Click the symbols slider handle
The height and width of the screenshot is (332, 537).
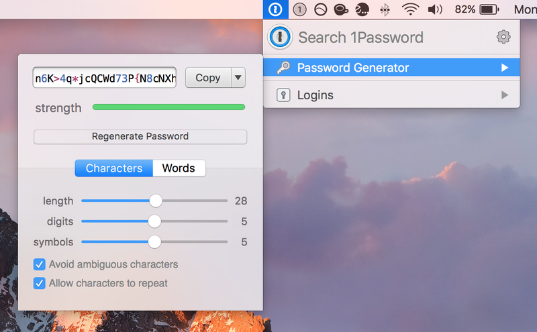point(154,242)
